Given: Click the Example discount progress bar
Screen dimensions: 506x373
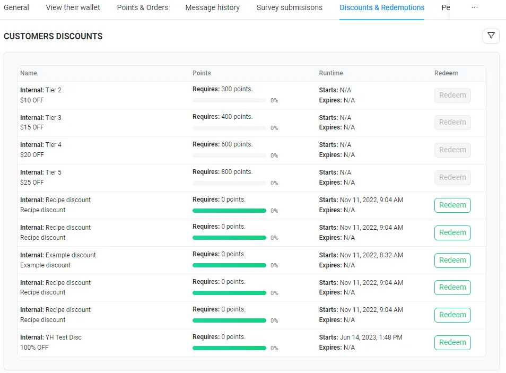Looking at the screenshot, I should (229, 265).
